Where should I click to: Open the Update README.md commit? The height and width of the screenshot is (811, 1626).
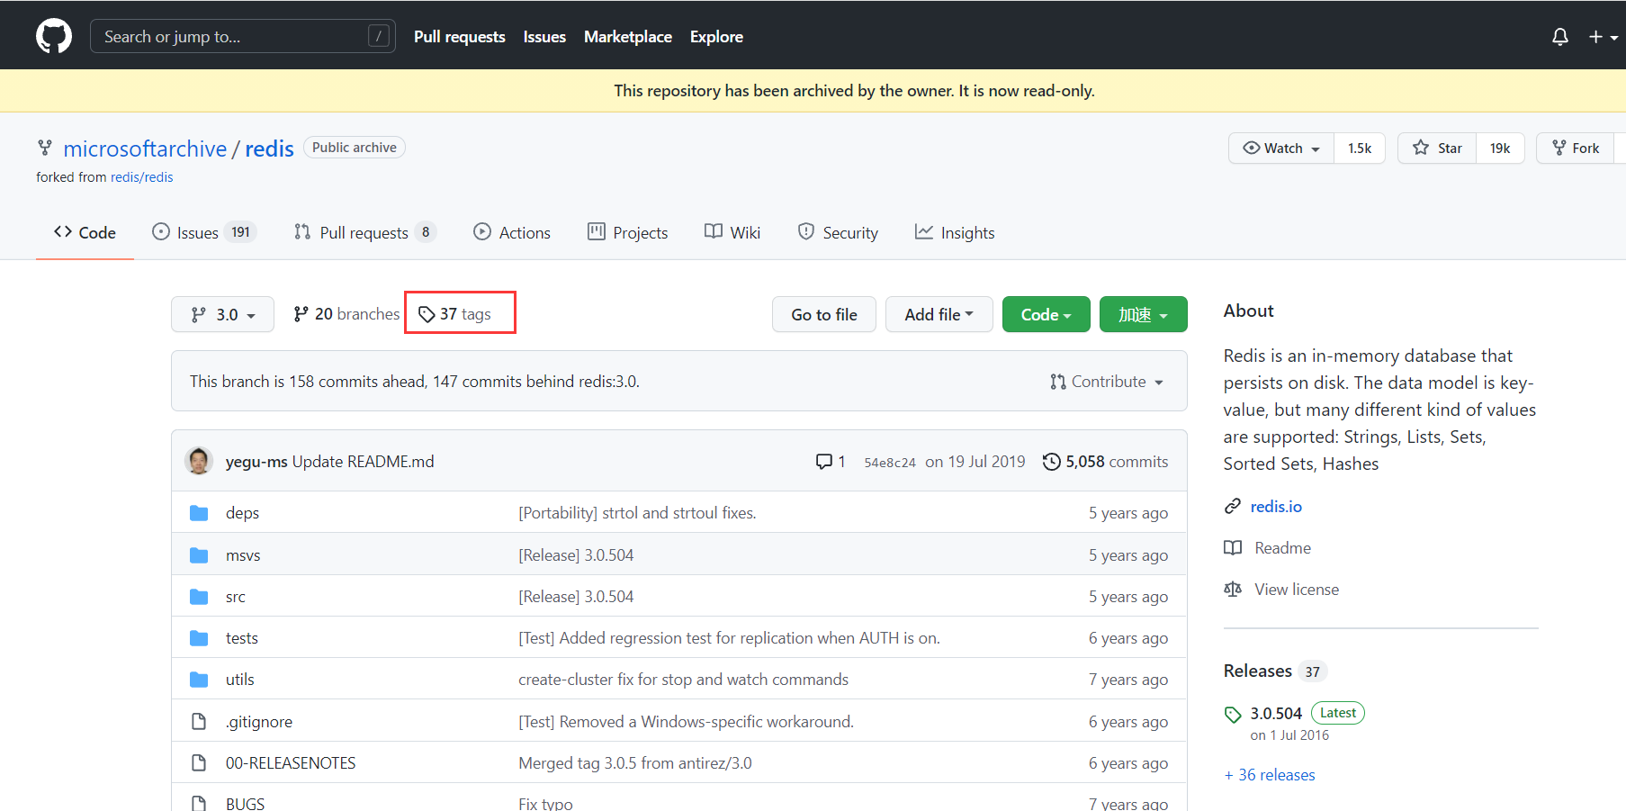pyautogui.click(x=363, y=462)
